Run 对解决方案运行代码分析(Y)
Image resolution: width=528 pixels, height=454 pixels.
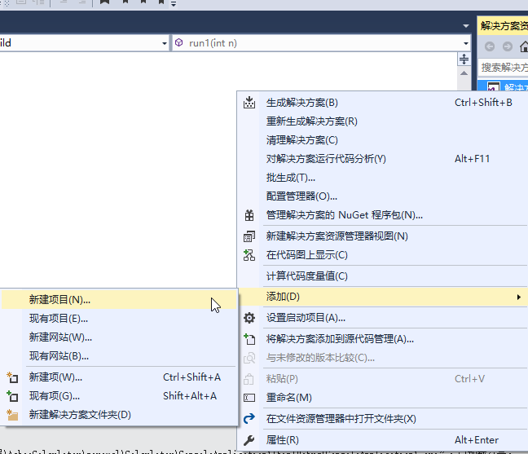pyautogui.click(x=382, y=159)
